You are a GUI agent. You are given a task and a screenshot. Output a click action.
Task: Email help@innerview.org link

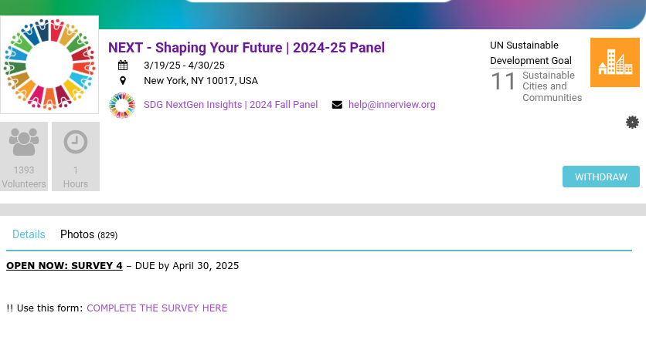(x=392, y=105)
